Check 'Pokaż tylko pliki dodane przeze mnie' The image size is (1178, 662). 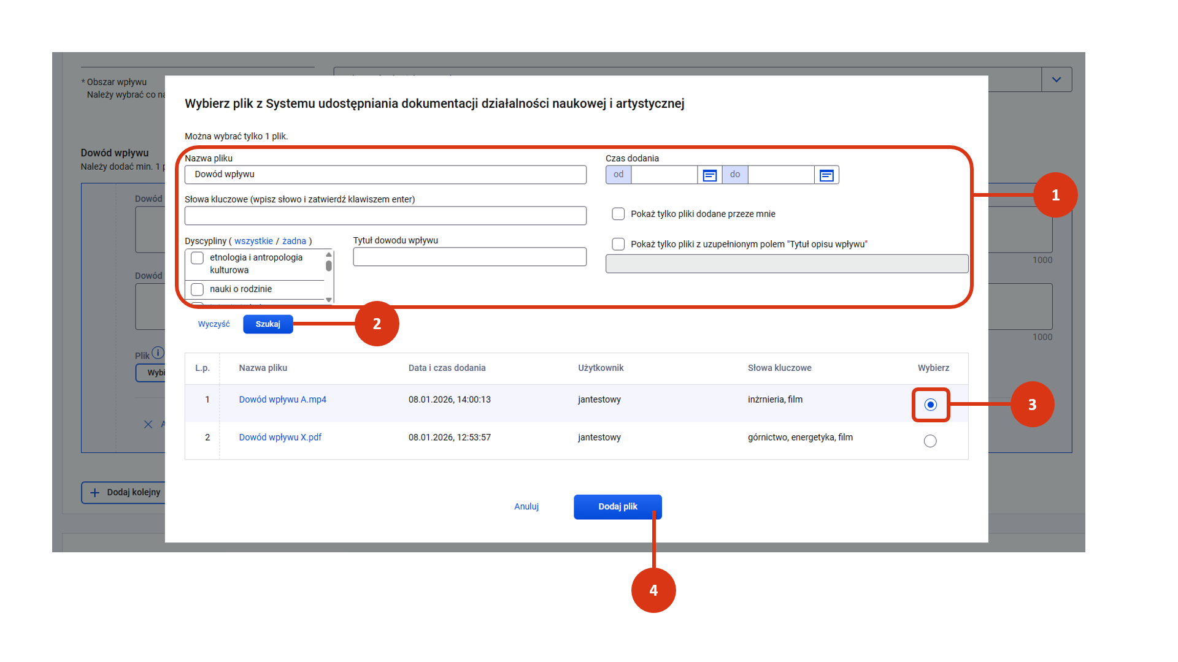pos(618,214)
